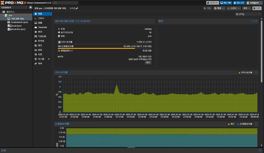Open tree settings gear icon

pyautogui.click(x=30, y=7)
